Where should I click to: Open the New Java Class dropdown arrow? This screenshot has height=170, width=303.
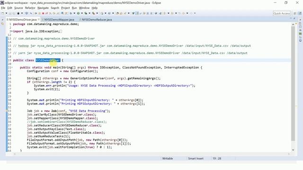(x=113, y=13)
